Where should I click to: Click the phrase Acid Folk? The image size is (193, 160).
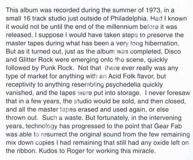[122, 76]
